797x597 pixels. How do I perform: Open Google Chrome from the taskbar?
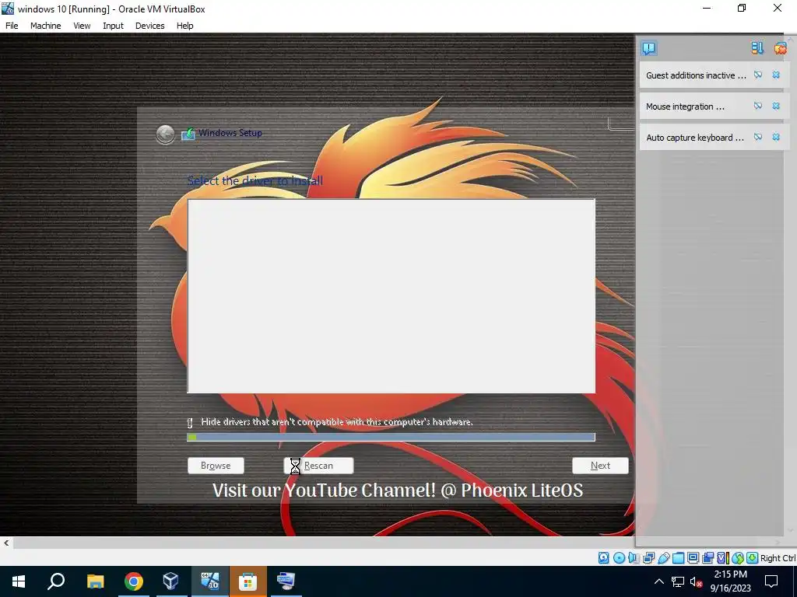pos(134,581)
